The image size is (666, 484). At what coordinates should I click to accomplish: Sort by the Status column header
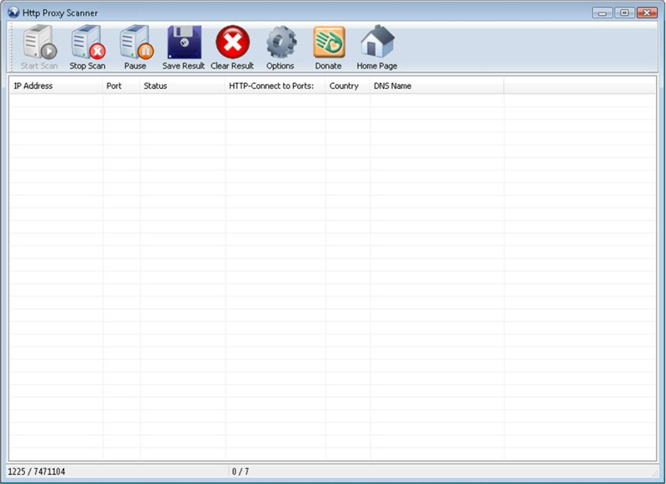tap(182, 86)
